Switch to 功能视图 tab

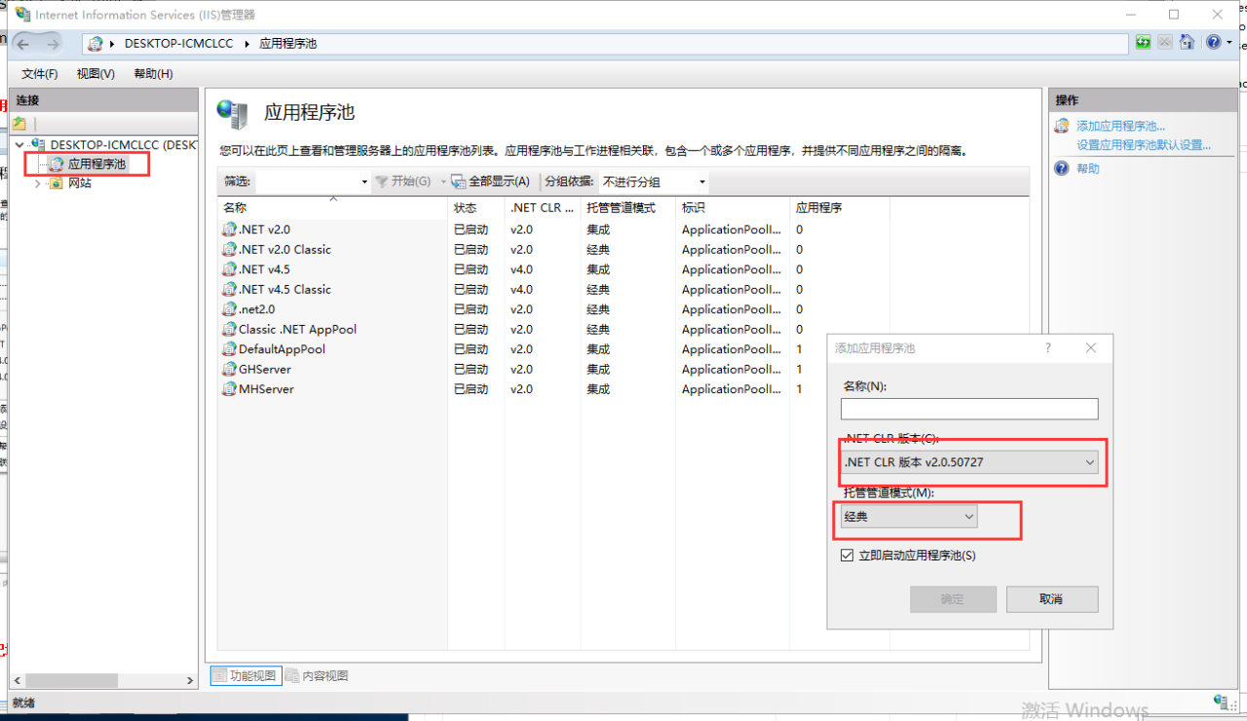click(x=245, y=675)
